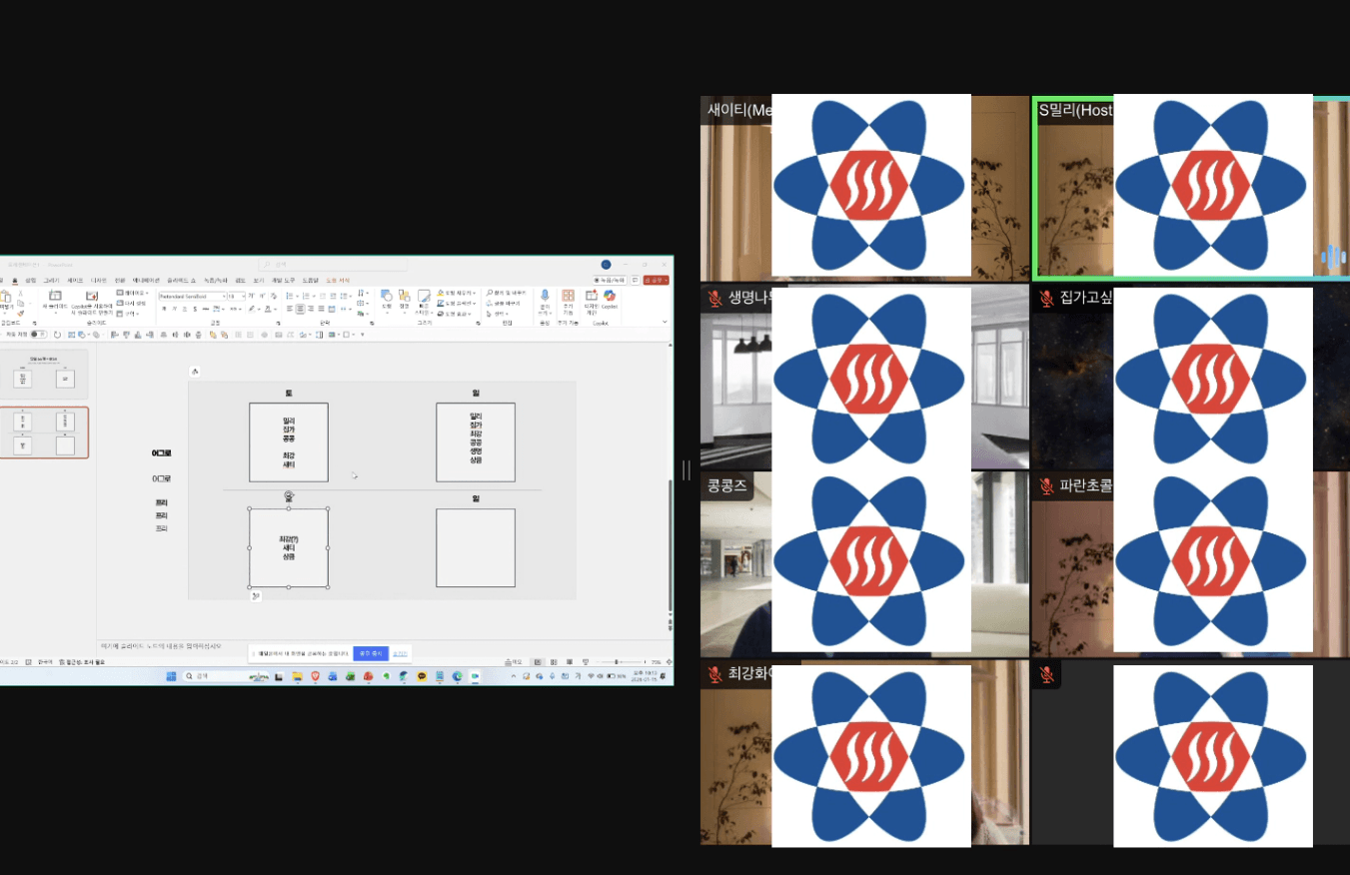The image size is (1350, 875).
Task: Open the font name dropdown
Action: [192, 297]
